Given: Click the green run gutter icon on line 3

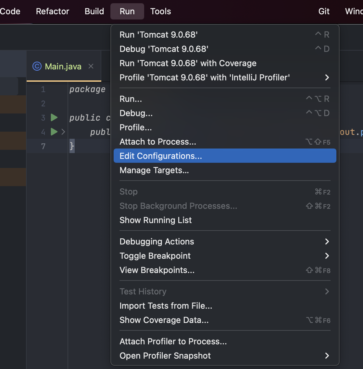Looking at the screenshot, I should (x=54, y=117).
